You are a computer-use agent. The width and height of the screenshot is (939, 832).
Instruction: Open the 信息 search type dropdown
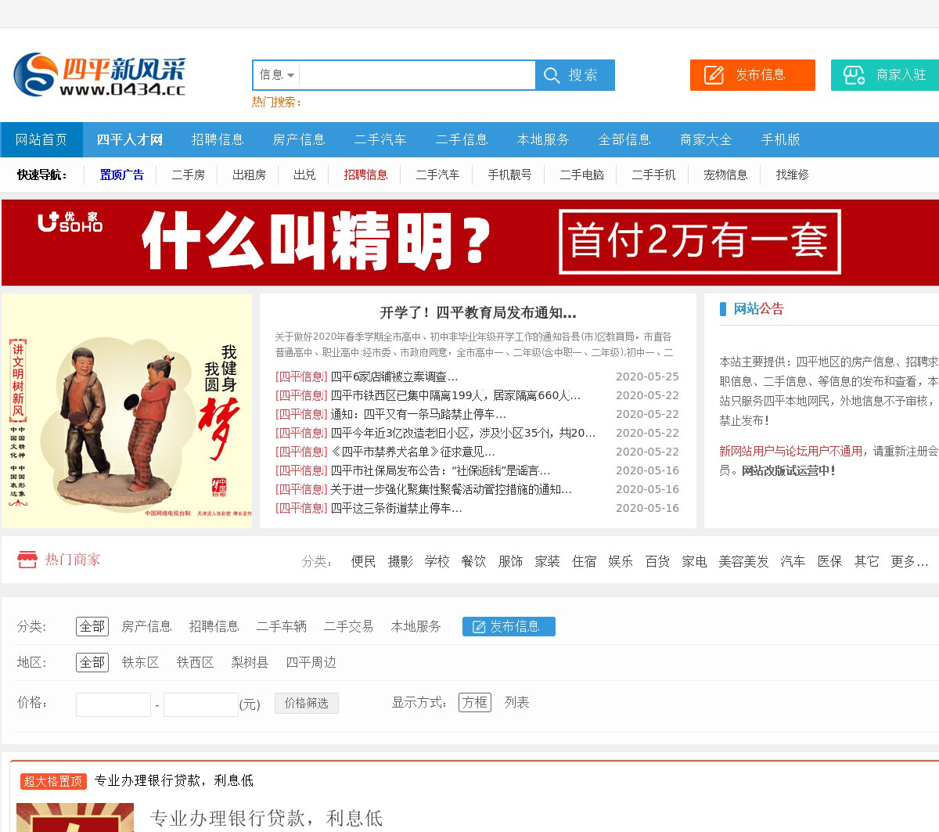(x=276, y=75)
